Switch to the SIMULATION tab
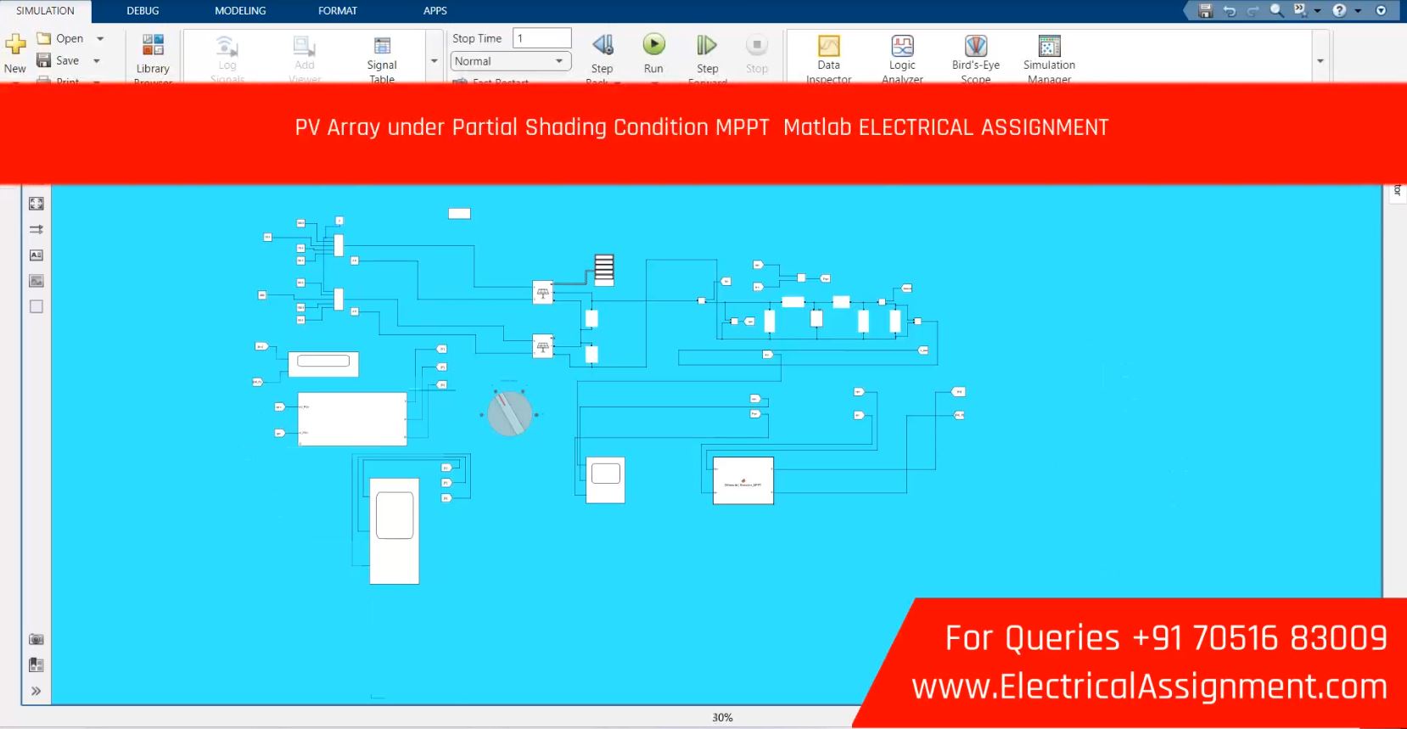Screen dimensions: 1407x729 point(46,11)
